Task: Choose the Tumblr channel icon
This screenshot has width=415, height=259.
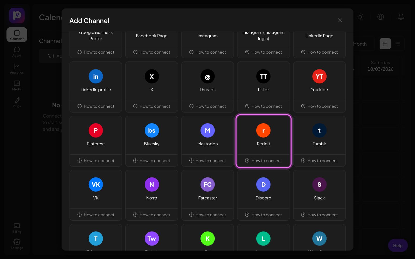Action: pyautogui.click(x=319, y=131)
